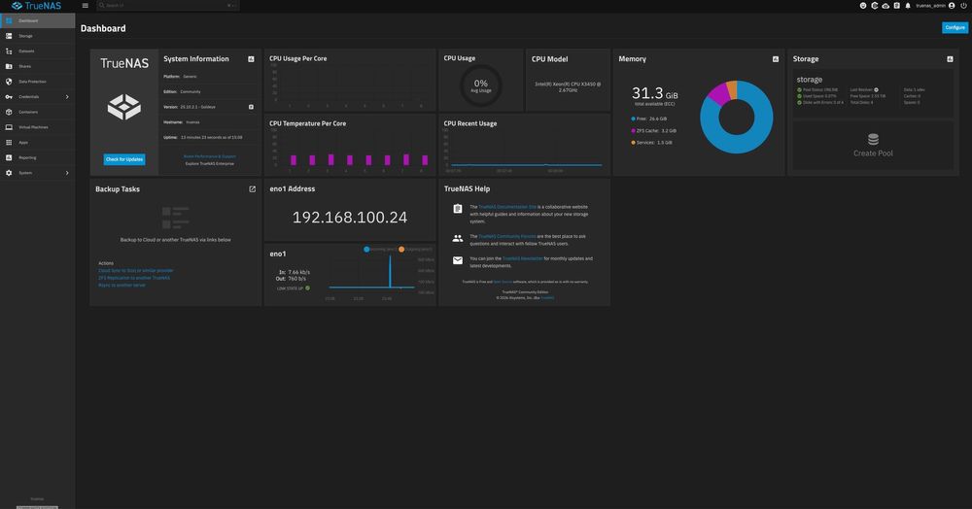The image size is (972, 509).
Task: Open the jobs clipboard icon in header
Action: tap(896, 6)
